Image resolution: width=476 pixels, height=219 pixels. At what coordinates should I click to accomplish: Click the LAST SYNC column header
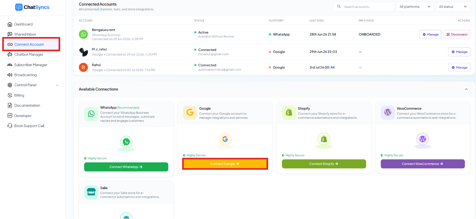[317, 20]
